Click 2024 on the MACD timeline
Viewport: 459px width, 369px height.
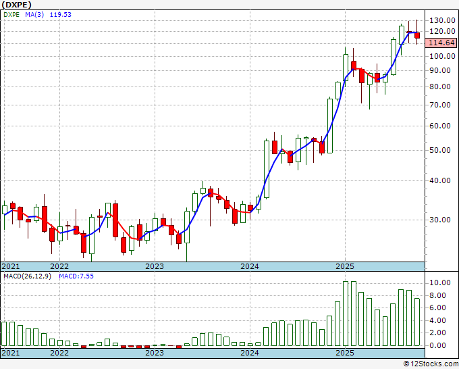(x=250, y=353)
